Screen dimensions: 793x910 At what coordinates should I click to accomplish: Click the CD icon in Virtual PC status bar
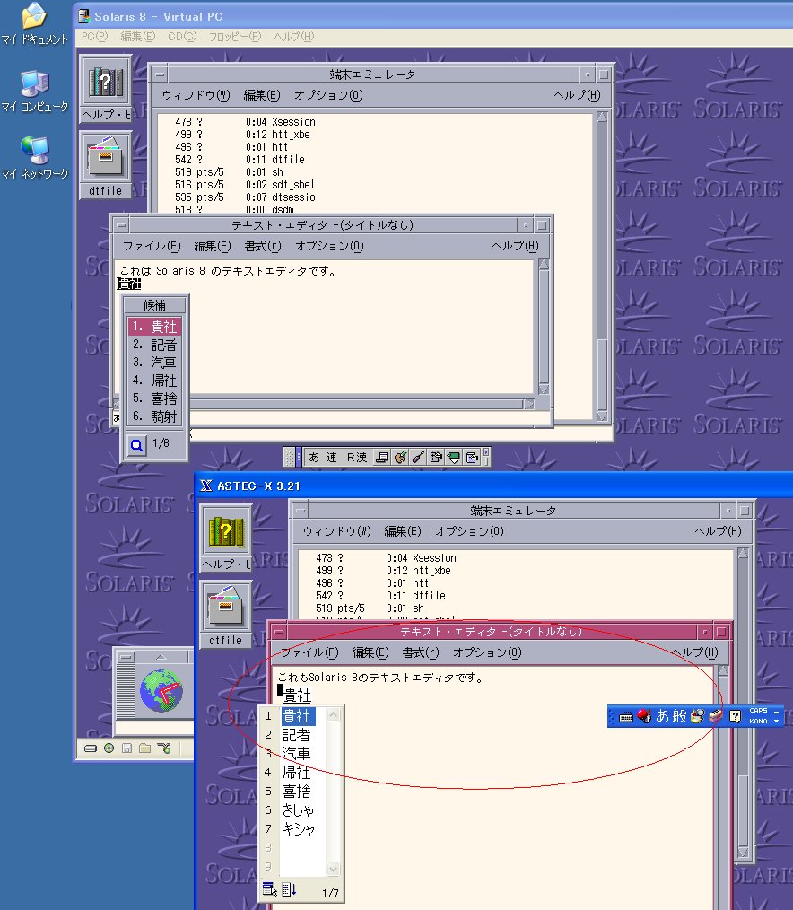(x=109, y=748)
